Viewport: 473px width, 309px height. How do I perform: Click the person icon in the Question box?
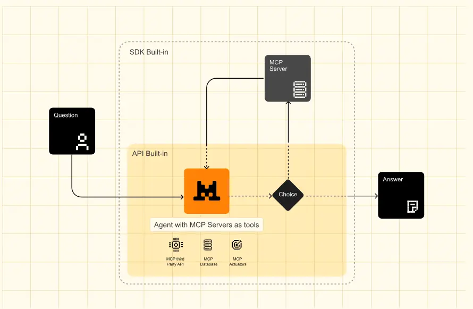(x=82, y=141)
